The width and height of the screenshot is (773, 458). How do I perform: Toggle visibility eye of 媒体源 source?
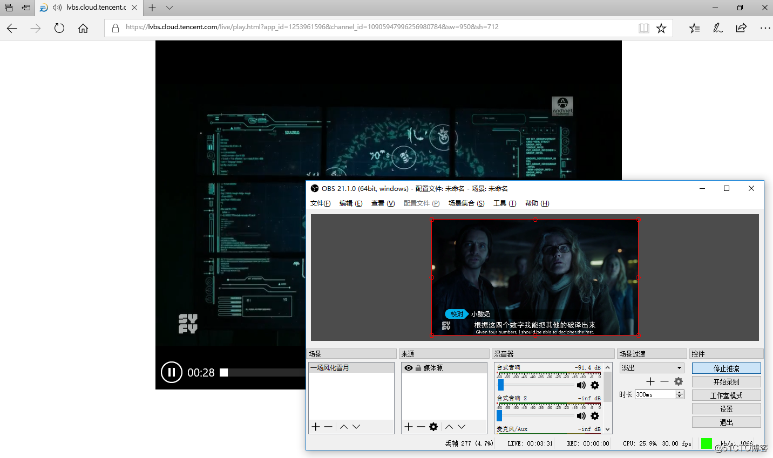coord(409,368)
